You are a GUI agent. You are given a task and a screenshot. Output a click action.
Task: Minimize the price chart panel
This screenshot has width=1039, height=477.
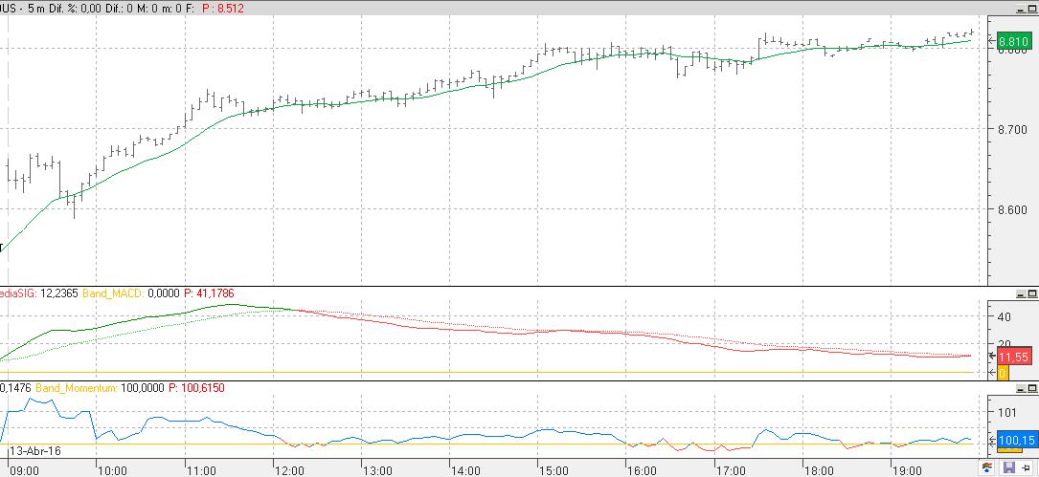pyautogui.click(x=1020, y=8)
